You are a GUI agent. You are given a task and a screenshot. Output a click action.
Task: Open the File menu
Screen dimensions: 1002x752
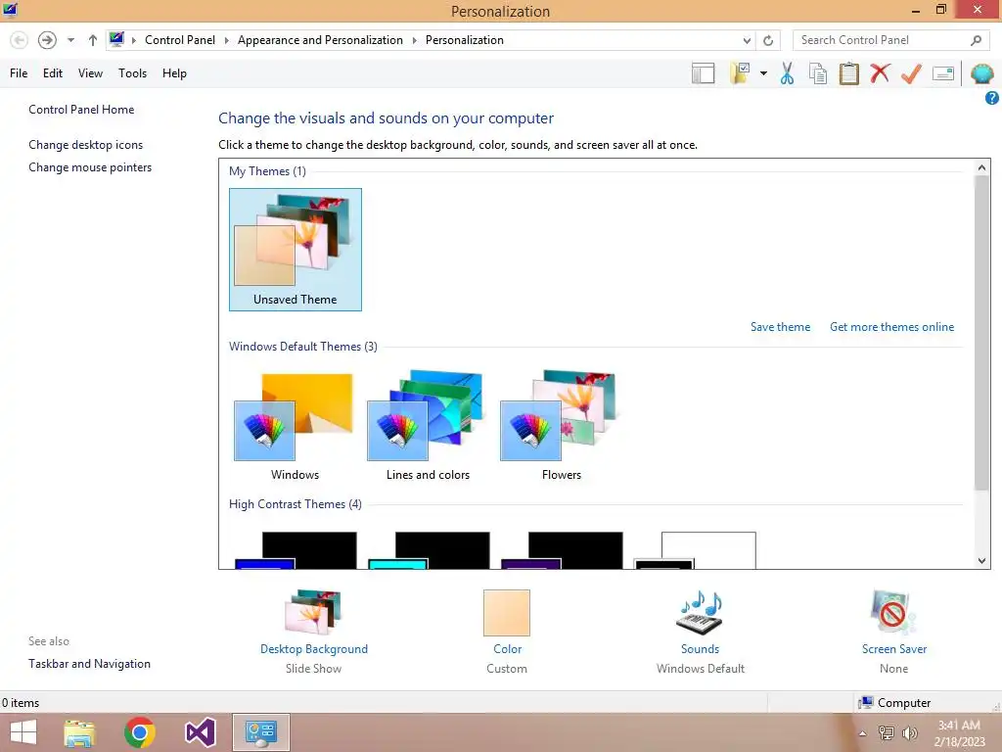coord(19,73)
